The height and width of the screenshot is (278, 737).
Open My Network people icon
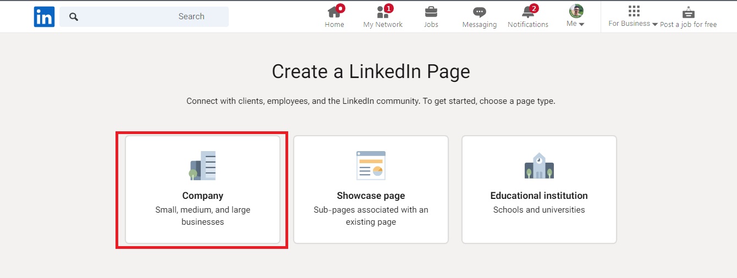pyautogui.click(x=382, y=12)
